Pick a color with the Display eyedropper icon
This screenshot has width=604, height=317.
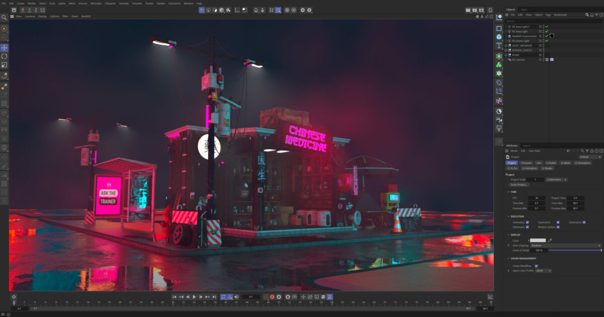pyautogui.click(x=550, y=240)
